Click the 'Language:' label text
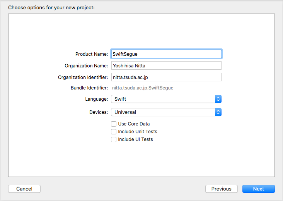283x201 pixels. [x=97, y=99]
